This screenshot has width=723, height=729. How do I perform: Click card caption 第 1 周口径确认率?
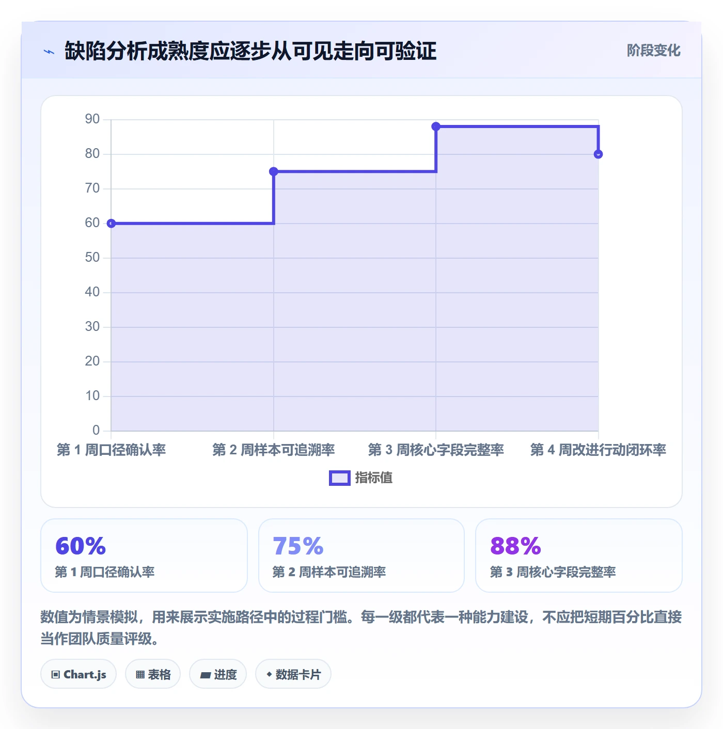105,572
